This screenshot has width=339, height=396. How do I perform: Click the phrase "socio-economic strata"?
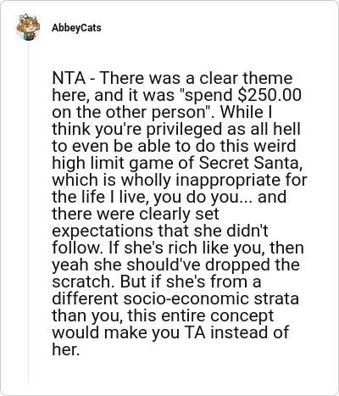click(211, 298)
